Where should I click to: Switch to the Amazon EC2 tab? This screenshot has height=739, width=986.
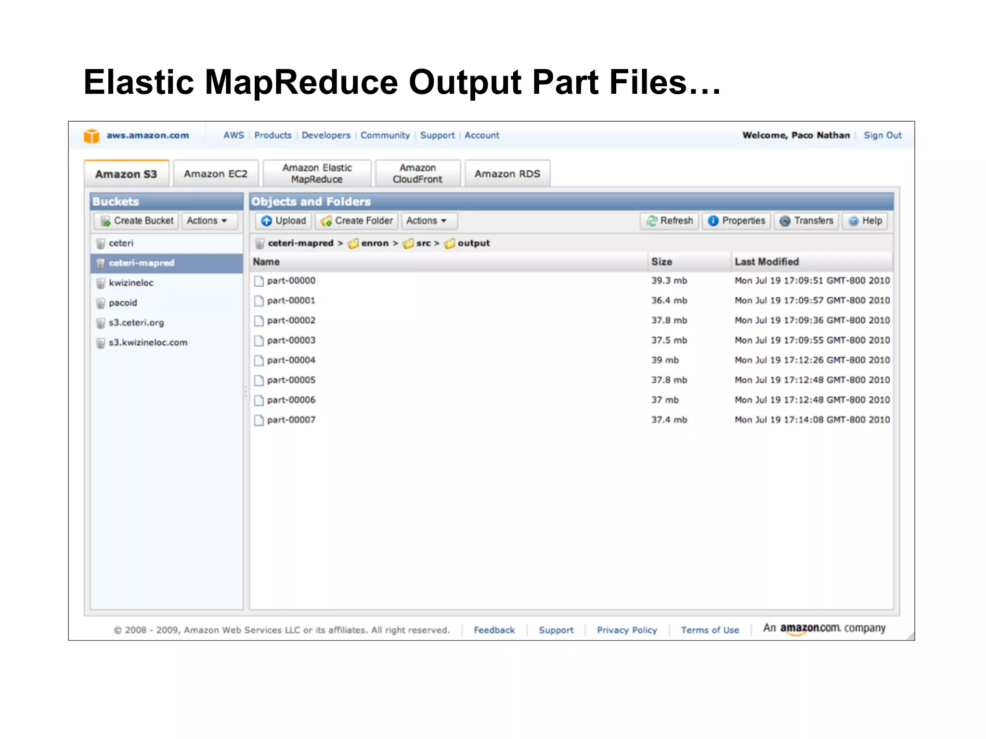(216, 174)
